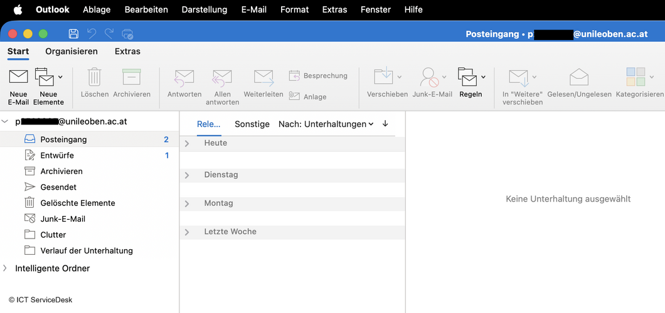The height and width of the screenshot is (313, 665).
Task: Select the Gesendet folder
Action: click(90, 187)
